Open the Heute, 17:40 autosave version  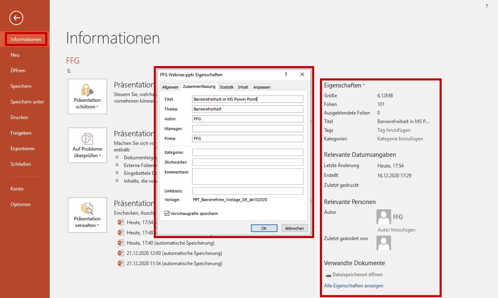click(171, 243)
